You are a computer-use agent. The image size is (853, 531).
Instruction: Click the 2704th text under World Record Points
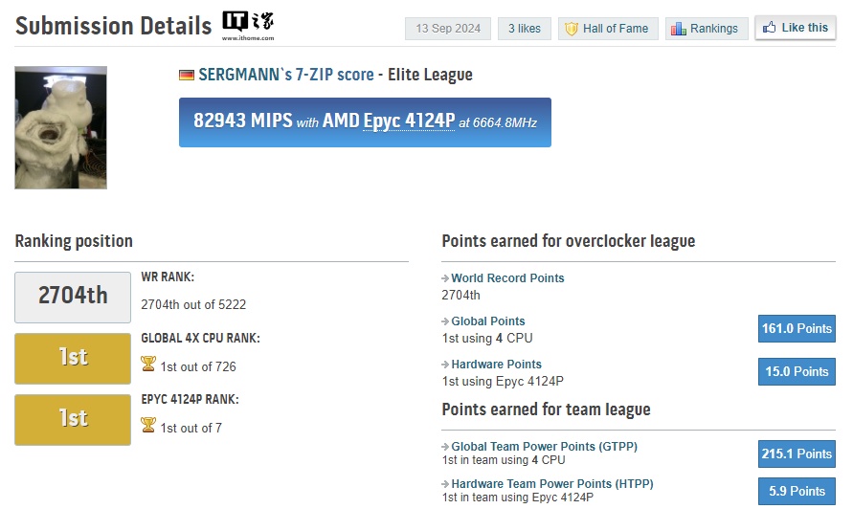460,295
